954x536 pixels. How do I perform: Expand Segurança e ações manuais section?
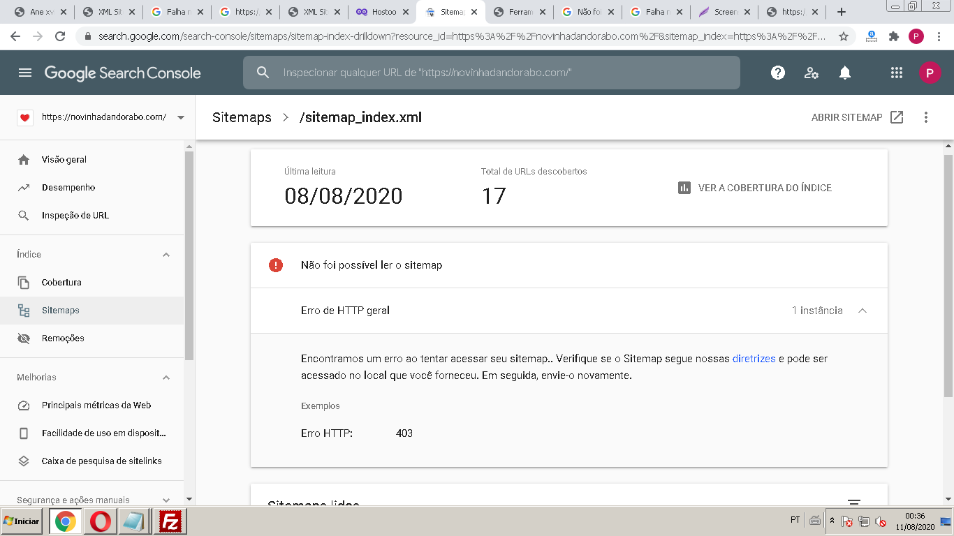tap(166, 500)
